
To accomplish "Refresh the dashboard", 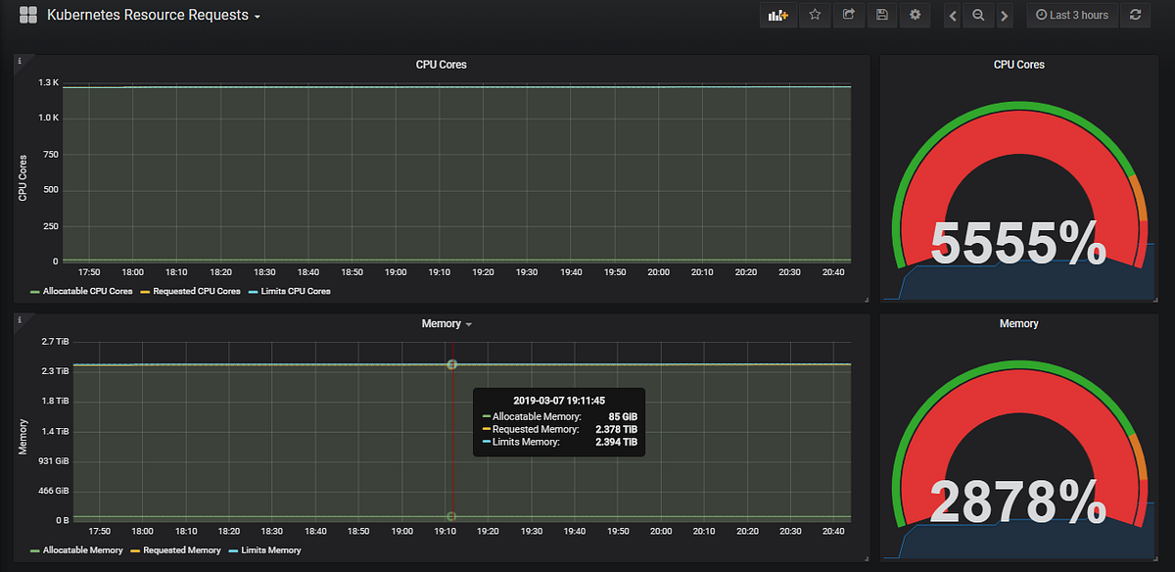I will [1133, 15].
